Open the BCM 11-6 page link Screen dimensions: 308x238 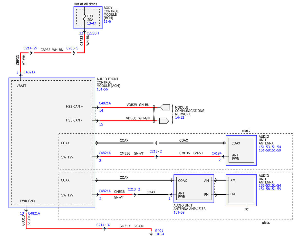pyautogui.click(x=107, y=22)
